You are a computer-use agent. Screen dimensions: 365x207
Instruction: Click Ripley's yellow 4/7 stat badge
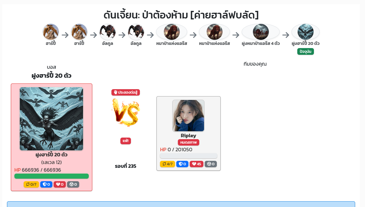point(167,164)
